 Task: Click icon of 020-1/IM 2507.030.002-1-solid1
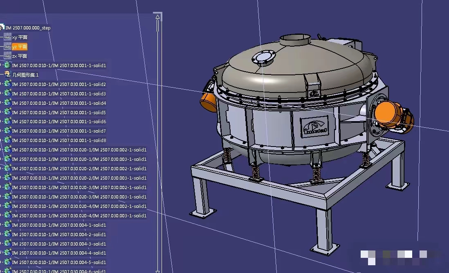[x=7, y=149]
